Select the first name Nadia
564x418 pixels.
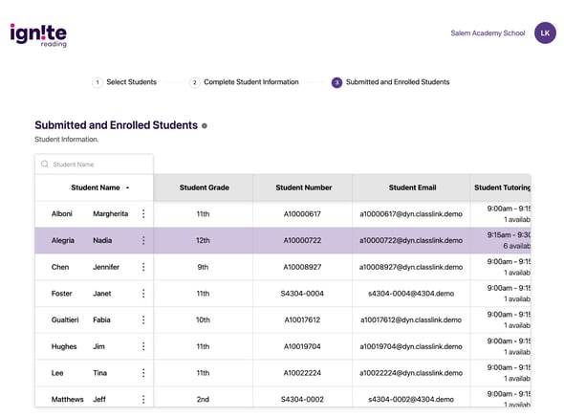102,240
